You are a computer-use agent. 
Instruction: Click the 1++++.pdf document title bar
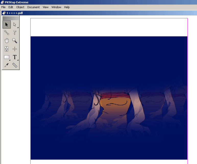click(x=99, y=13)
